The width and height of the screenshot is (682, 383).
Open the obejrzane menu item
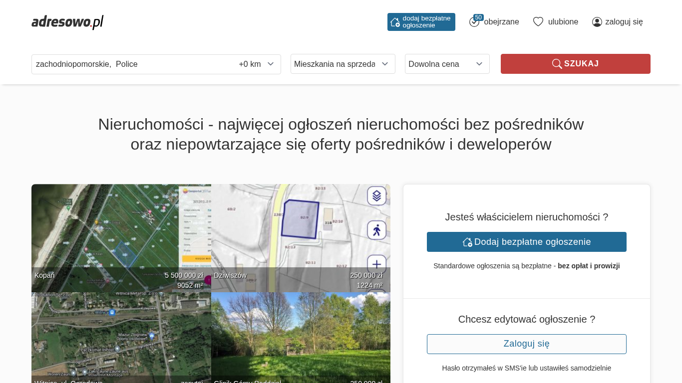pyautogui.click(x=501, y=22)
